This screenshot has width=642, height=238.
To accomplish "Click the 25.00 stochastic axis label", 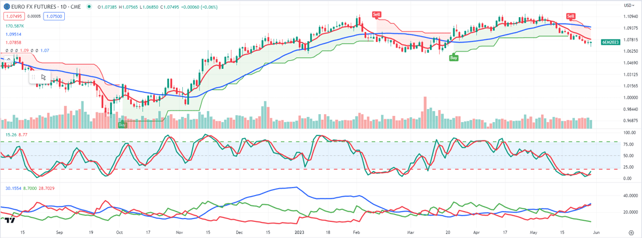I will click(x=629, y=167).
